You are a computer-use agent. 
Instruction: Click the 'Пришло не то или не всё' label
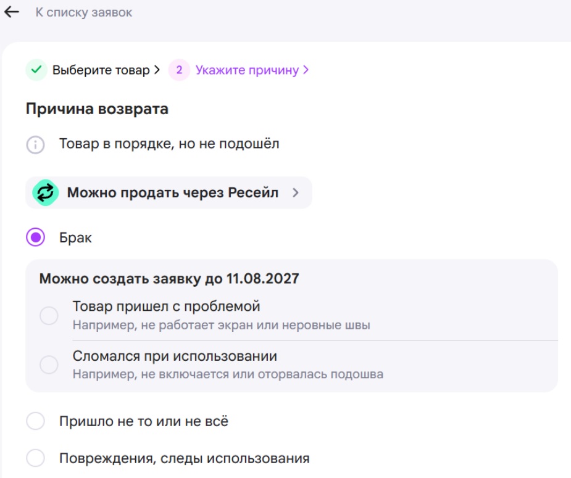(144, 421)
